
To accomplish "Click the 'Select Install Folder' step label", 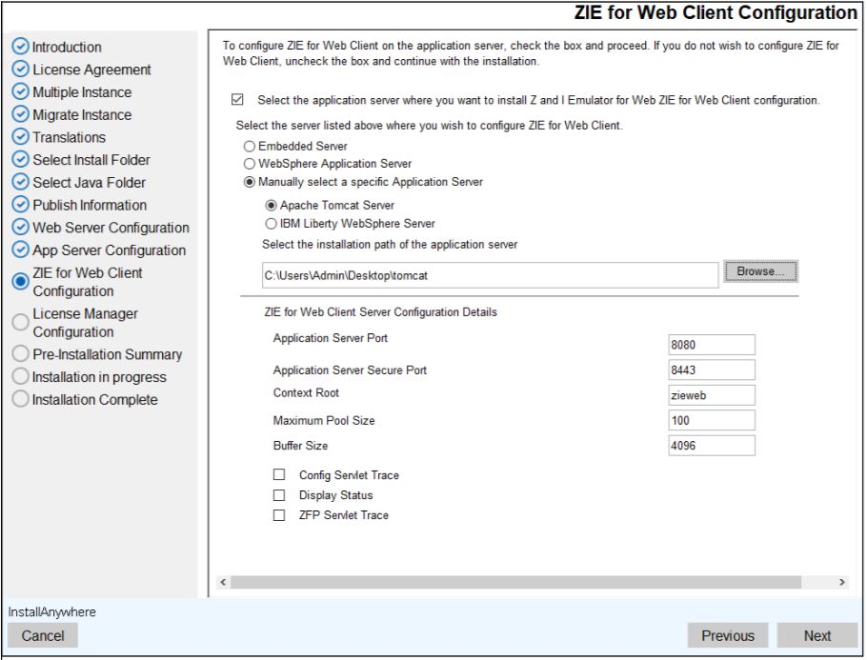I will (91, 160).
